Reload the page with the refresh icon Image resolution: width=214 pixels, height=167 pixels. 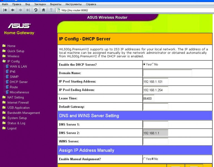pos(36,10)
